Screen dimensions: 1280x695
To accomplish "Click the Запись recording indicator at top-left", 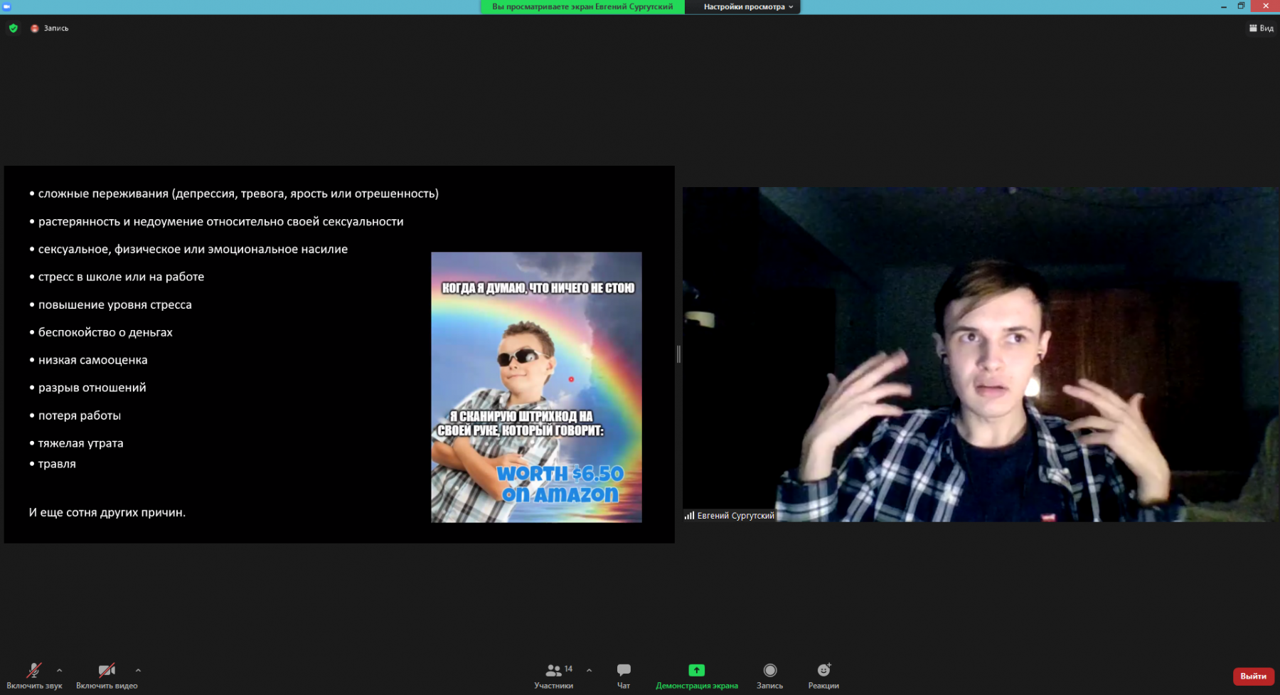I will [x=50, y=28].
